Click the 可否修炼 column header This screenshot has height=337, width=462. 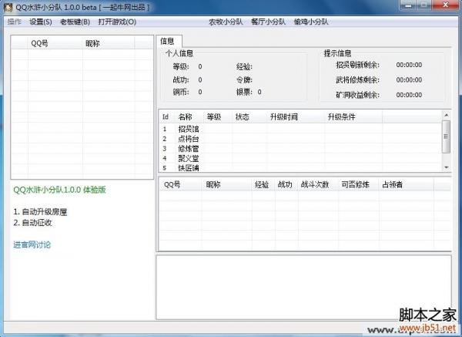(x=359, y=185)
